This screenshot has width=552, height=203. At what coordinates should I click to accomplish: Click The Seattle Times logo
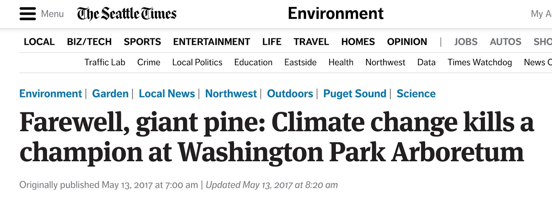(127, 14)
